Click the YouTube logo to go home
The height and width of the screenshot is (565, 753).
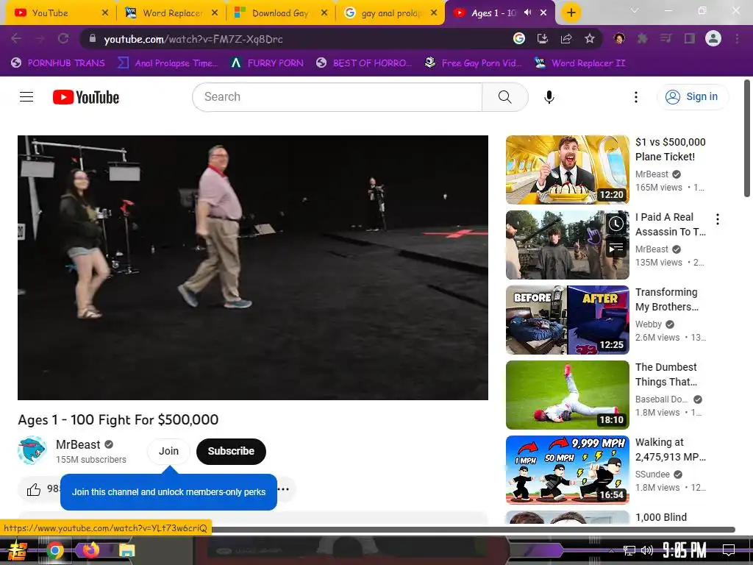[x=86, y=97]
